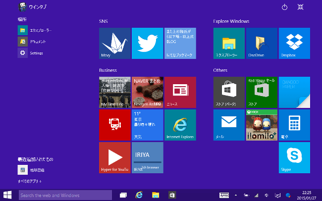Open the 電卓 calculator tile

[x=294, y=125]
